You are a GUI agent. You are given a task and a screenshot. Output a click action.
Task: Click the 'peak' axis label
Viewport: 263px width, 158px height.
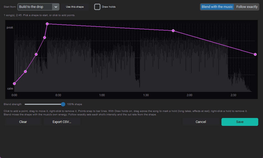tap(10, 28)
